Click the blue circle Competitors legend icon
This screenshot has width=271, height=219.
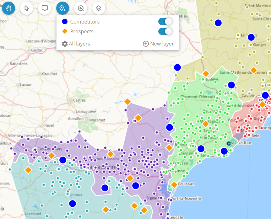point(65,22)
